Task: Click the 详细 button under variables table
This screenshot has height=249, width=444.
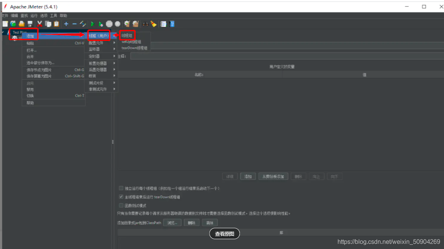Action: point(230,176)
